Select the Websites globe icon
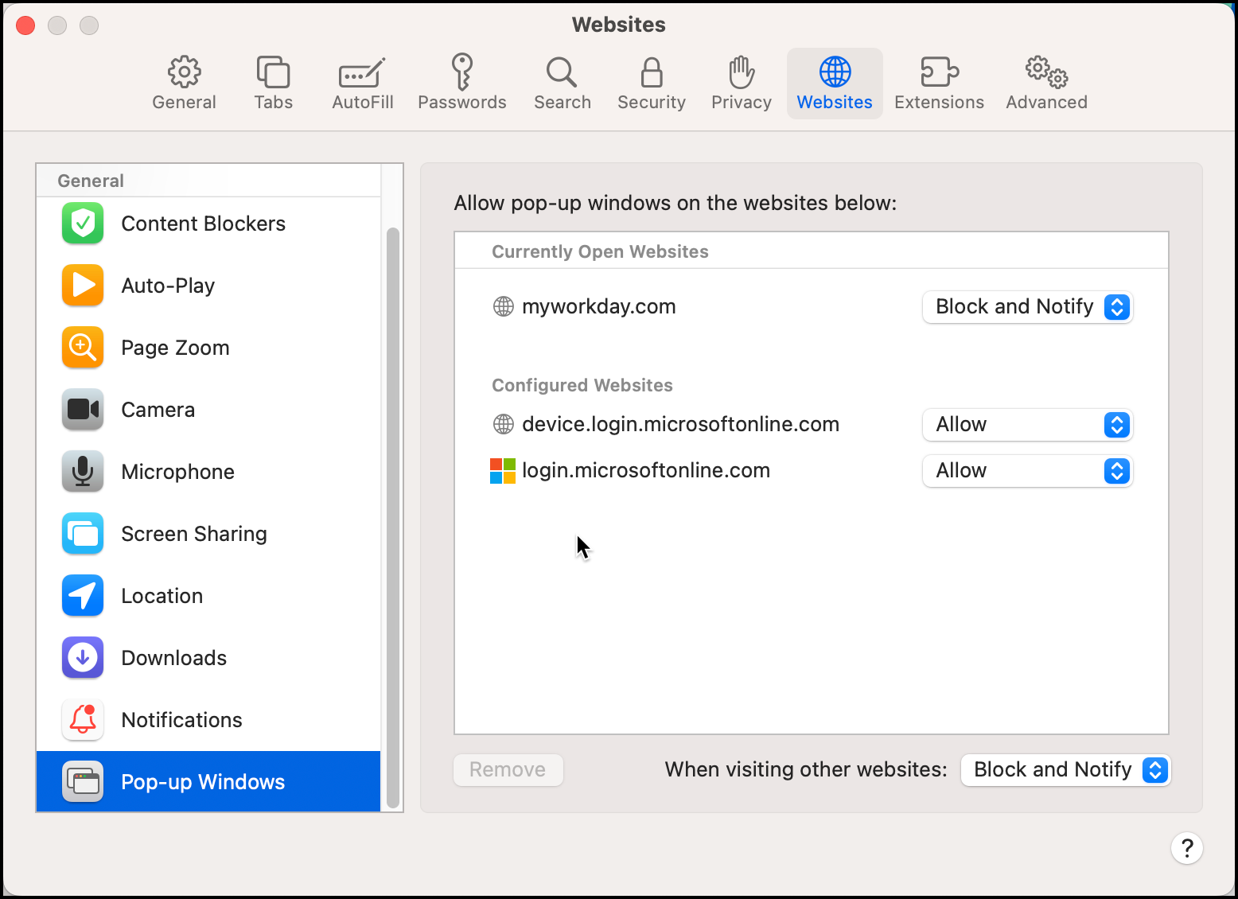The image size is (1238, 899). click(835, 72)
